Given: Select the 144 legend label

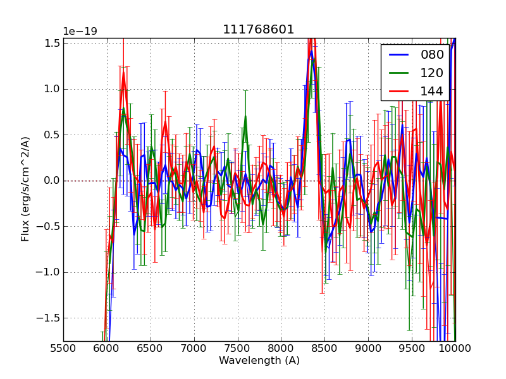Looking at the screenshot, I should tap(432, 91).
